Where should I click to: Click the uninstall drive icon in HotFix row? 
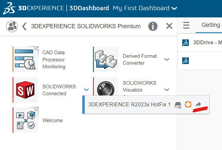pos(178,105)
